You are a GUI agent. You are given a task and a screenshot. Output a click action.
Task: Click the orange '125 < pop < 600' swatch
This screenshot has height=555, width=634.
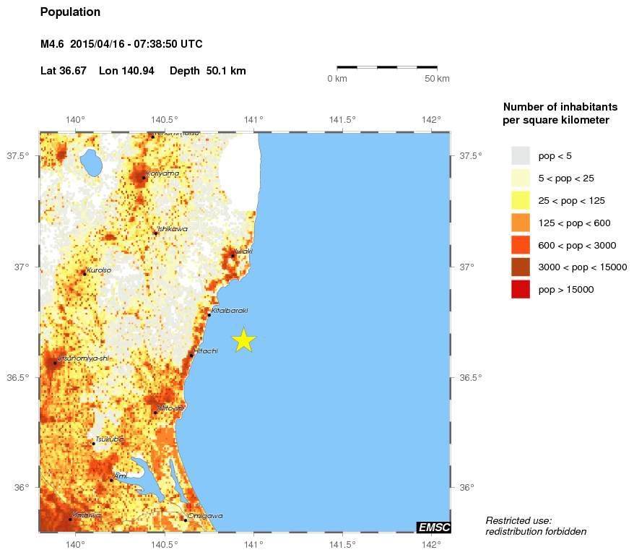tap(520, 223)
